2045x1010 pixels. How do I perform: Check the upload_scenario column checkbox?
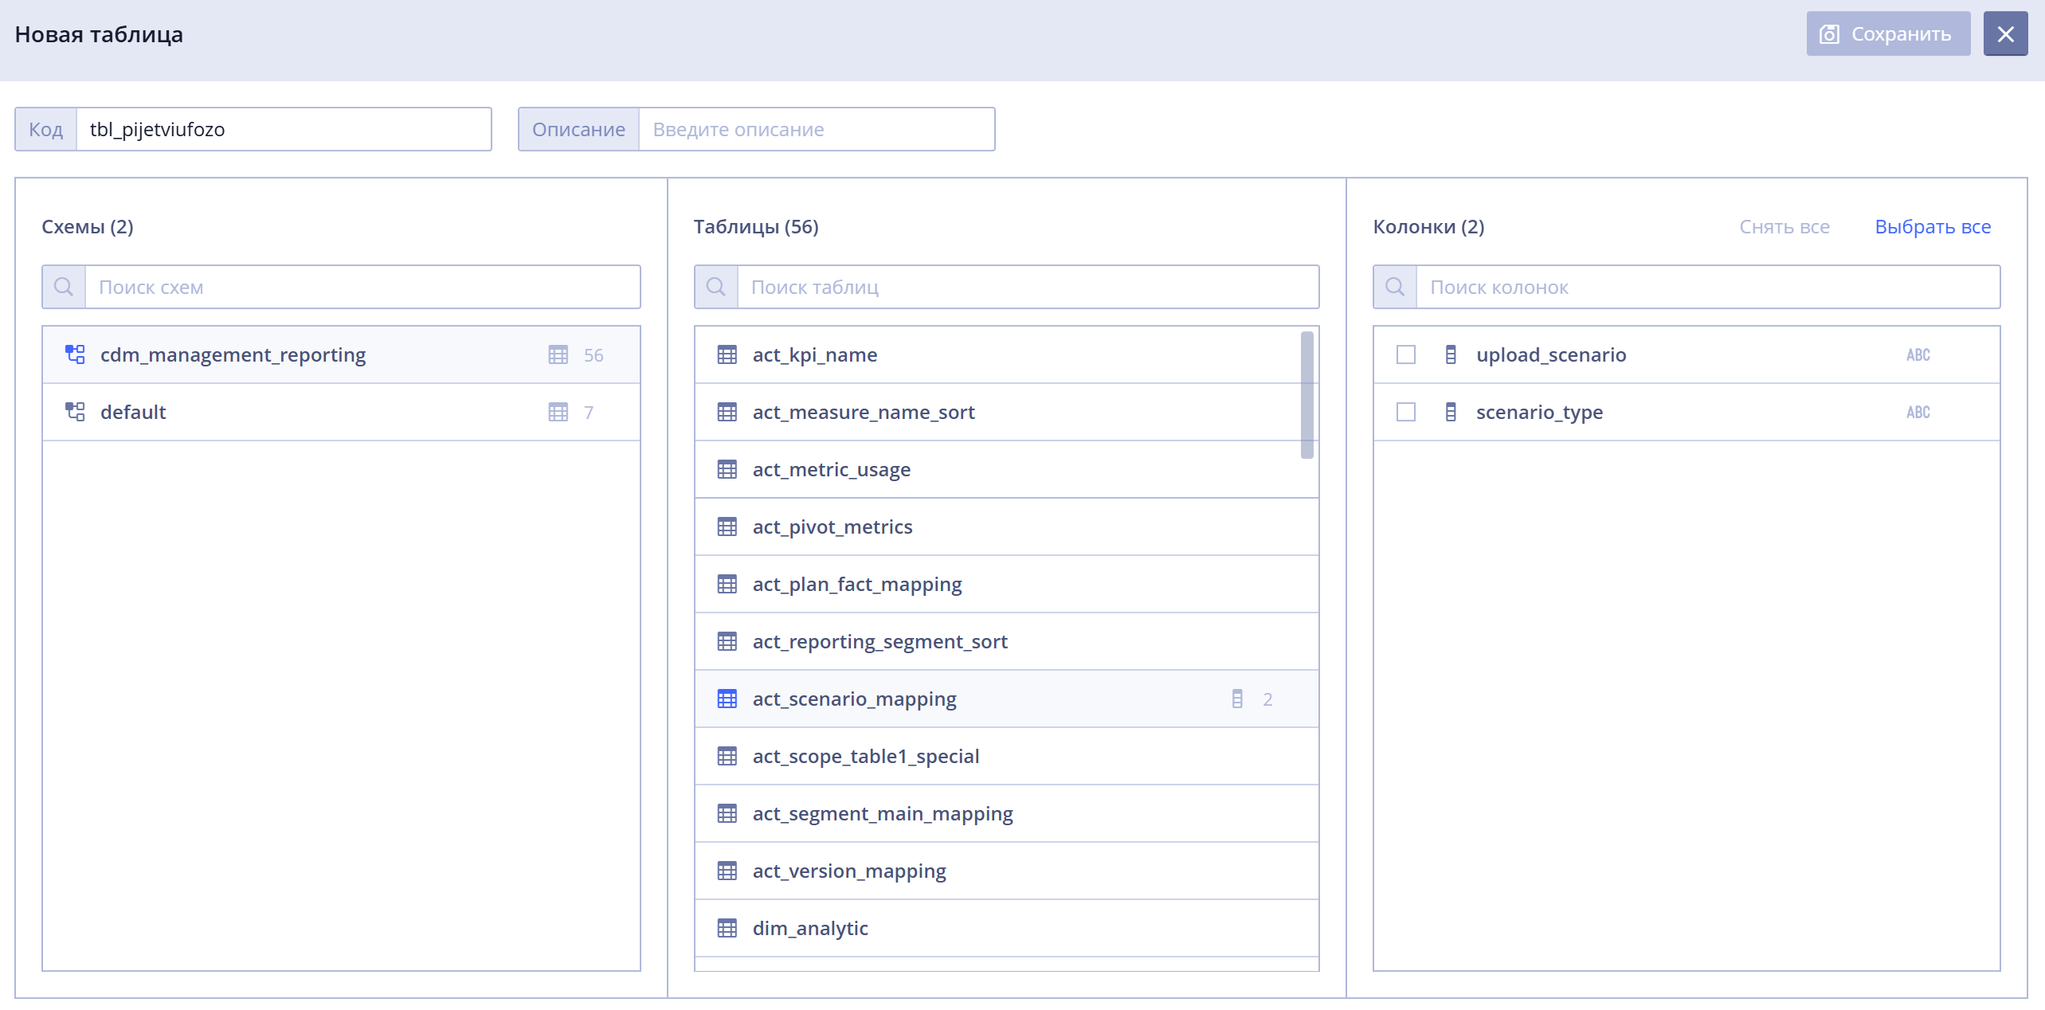(1406, 354)
